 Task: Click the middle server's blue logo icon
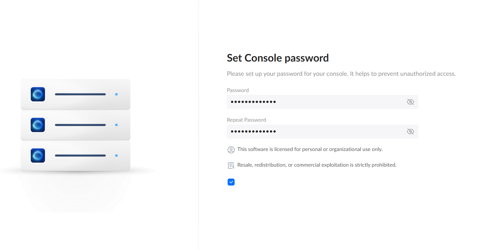[x=38, y=125]
